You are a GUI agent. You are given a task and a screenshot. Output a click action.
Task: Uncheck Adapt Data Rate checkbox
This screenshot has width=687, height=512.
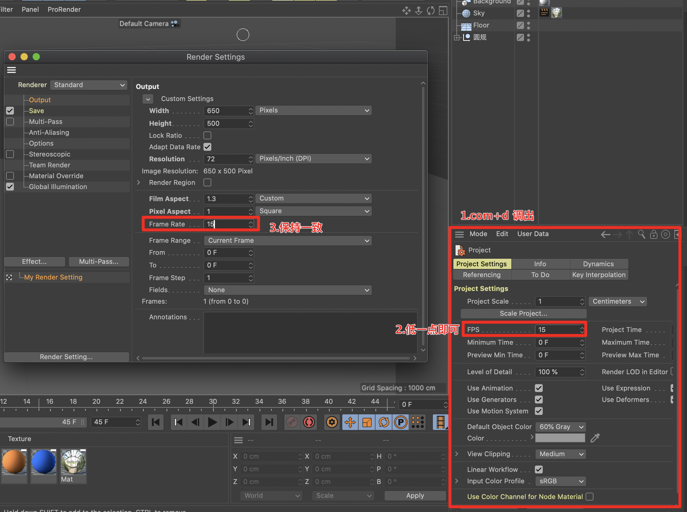(x=207, y=147)
